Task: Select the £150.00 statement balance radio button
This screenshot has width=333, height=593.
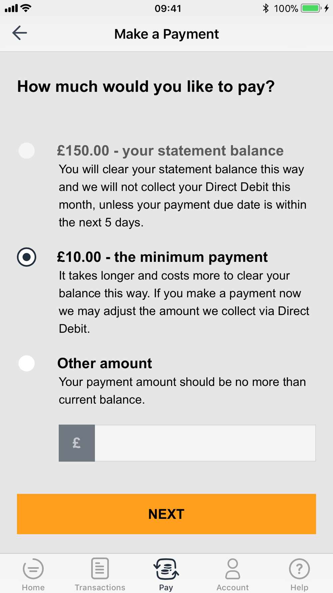Action: tap(27, 151)
